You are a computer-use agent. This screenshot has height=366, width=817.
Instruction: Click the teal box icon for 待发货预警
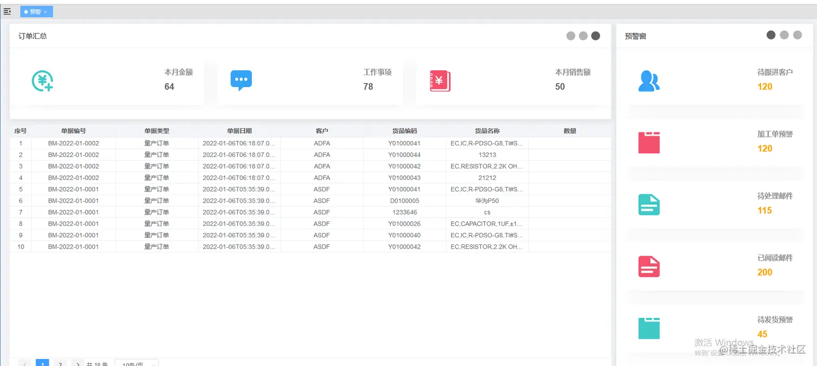[649, 328]
